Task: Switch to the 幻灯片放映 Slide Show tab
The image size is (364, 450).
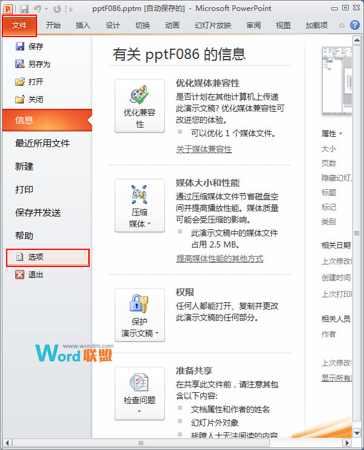Action: [x=213, y=26]
